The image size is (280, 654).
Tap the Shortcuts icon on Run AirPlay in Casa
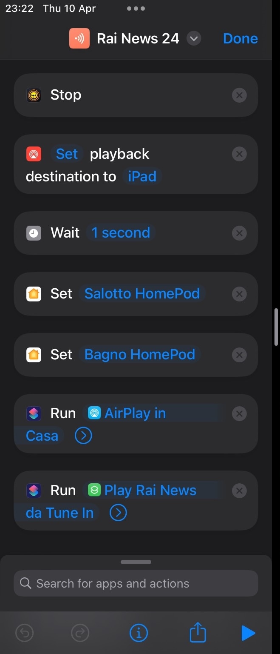(34, 413)
